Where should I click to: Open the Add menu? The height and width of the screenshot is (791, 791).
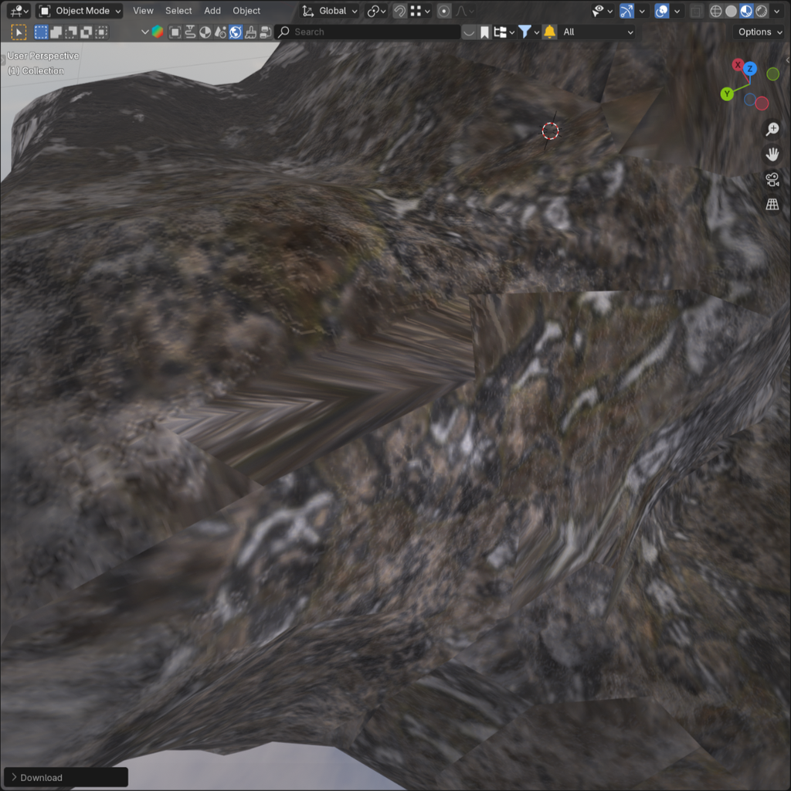point(212,10)
